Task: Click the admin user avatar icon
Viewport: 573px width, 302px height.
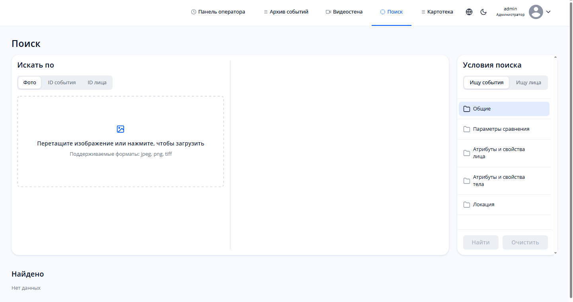Action: point(536,12)
